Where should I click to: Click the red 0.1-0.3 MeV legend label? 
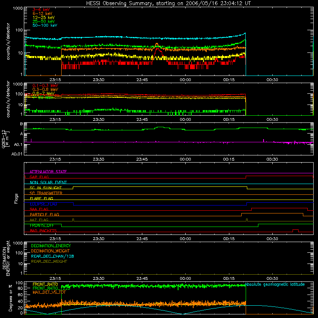click(45, 86)
